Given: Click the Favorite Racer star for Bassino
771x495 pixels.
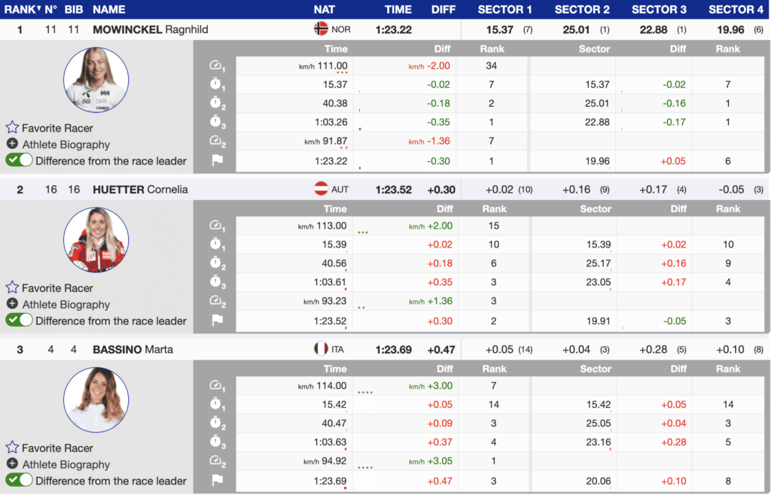Looking at the screenshot, I should coord(12,448).
